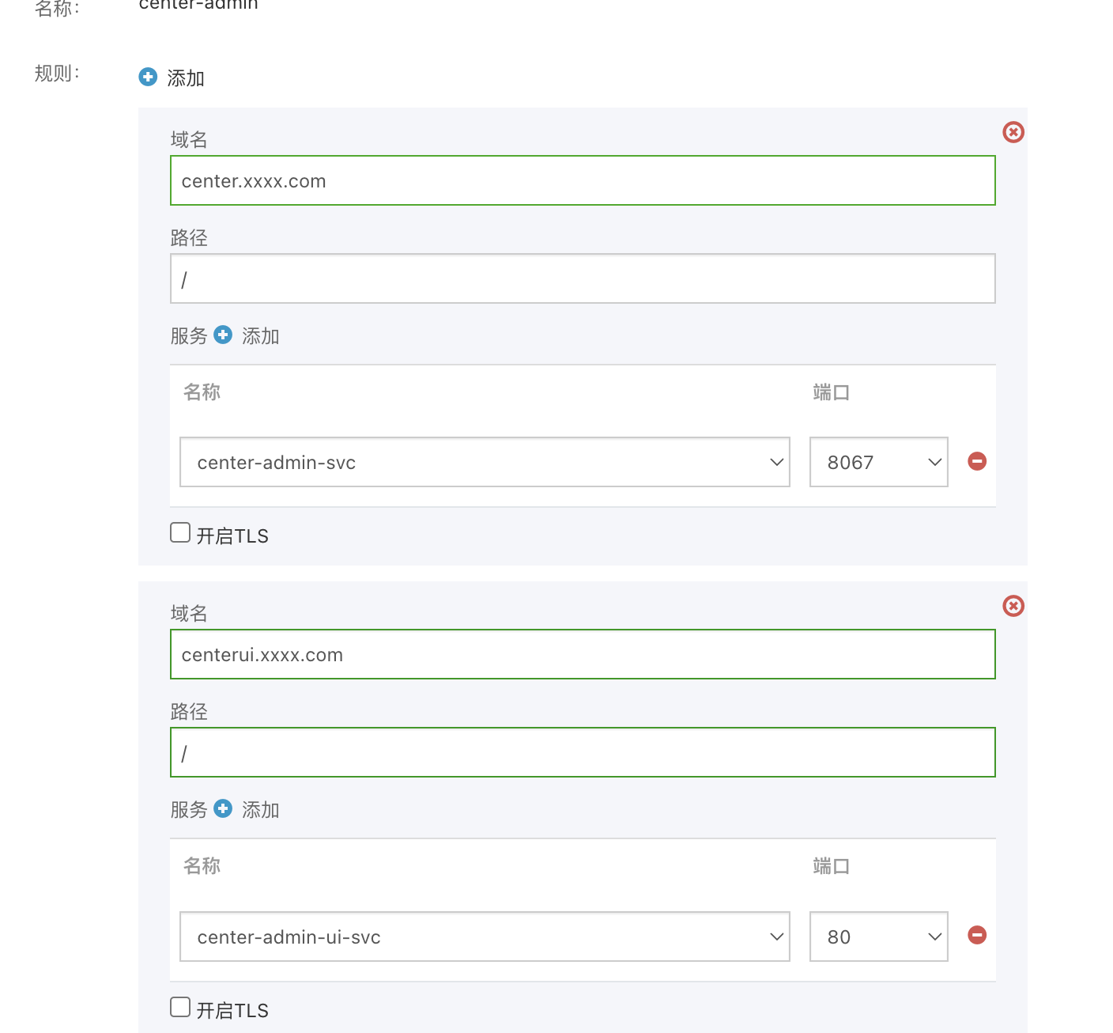Viewport: 1113px width, 1033px height.
Task: Open the port 80 dropdown
Action: click(x=878, y=937)
